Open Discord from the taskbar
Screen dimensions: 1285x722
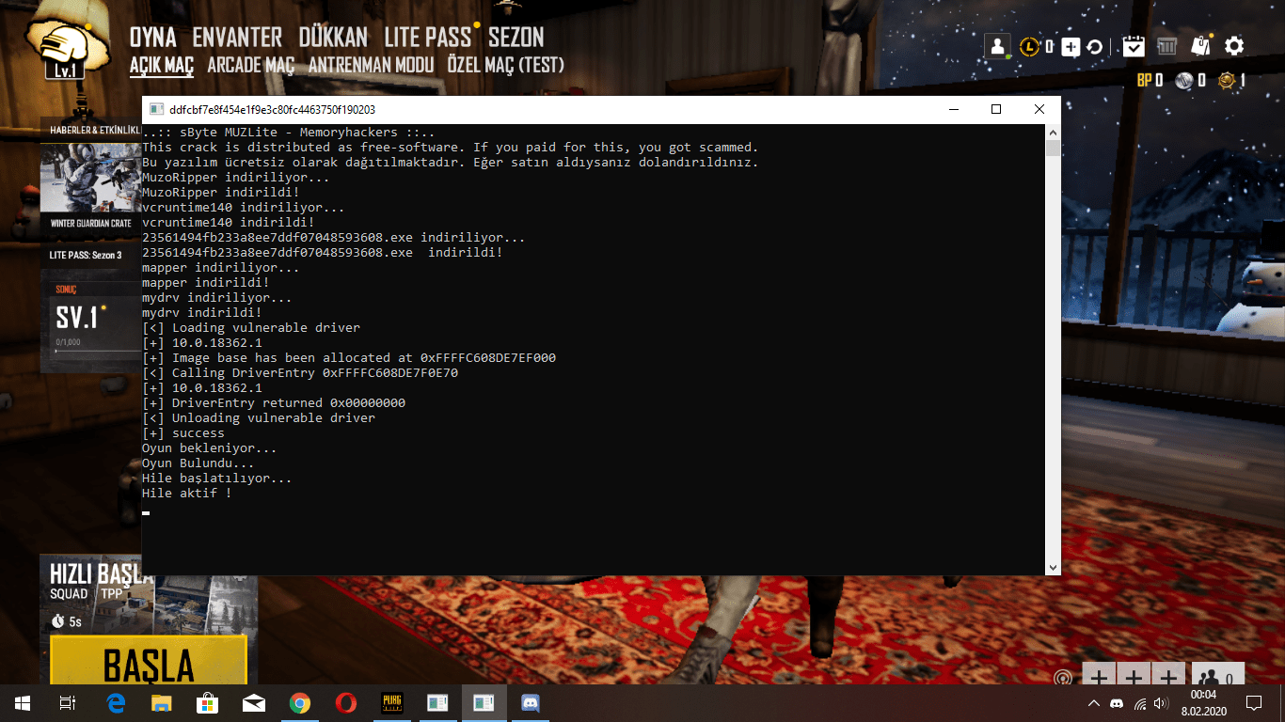[x=530, y=702]
